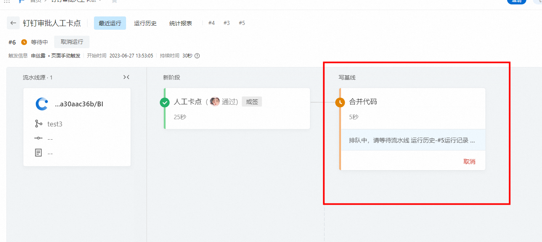Click the green success check icon
The width and height of the screenshot is (542, 242).
click(x=165, y=102)
